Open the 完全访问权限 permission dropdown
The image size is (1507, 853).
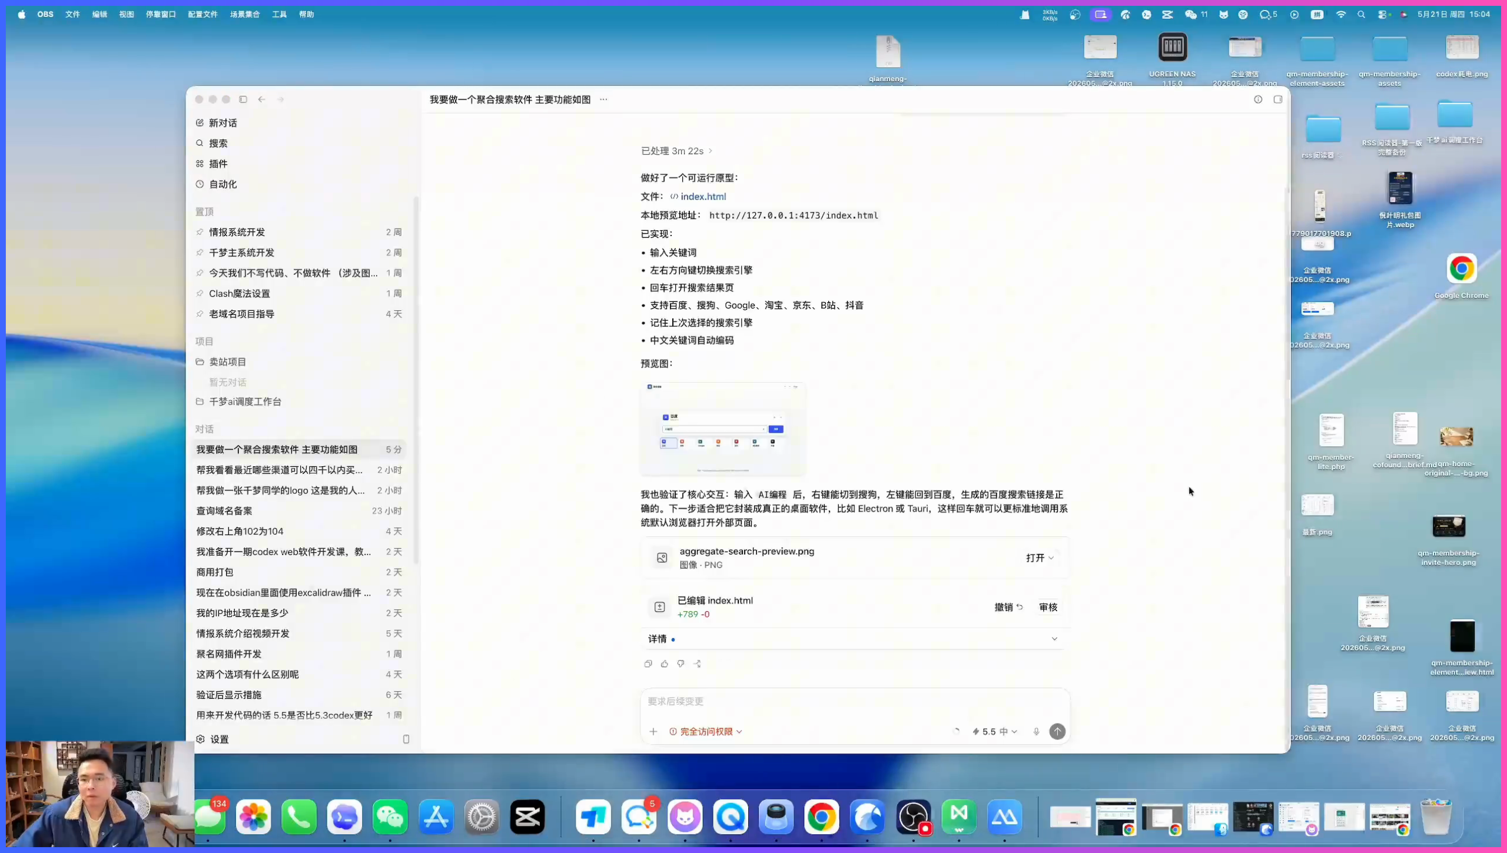[x=706, y=732]
